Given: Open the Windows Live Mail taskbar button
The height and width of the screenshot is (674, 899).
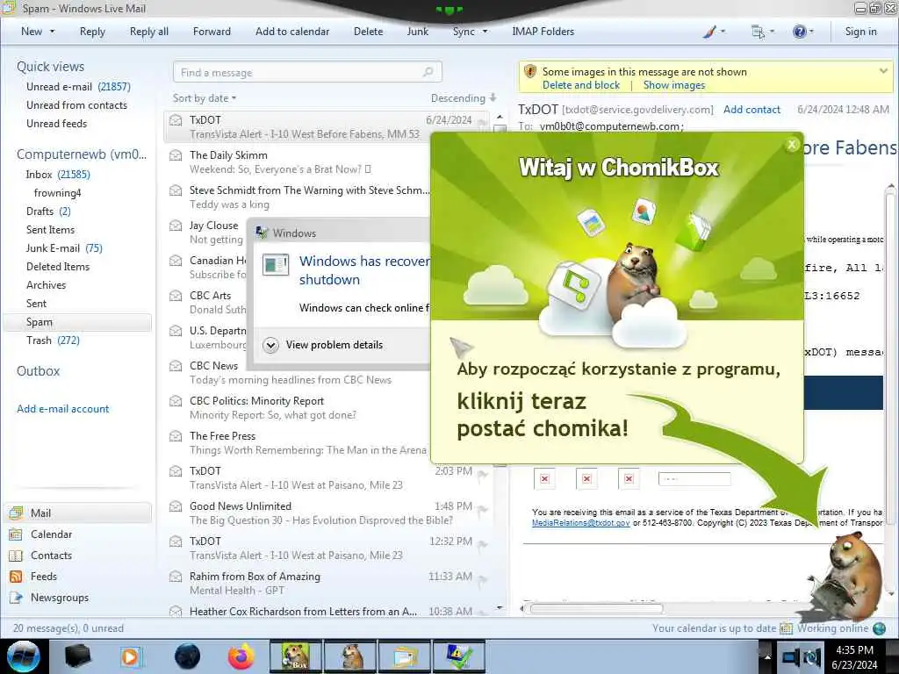Looking at the screenshot, I should click(405, 656).
